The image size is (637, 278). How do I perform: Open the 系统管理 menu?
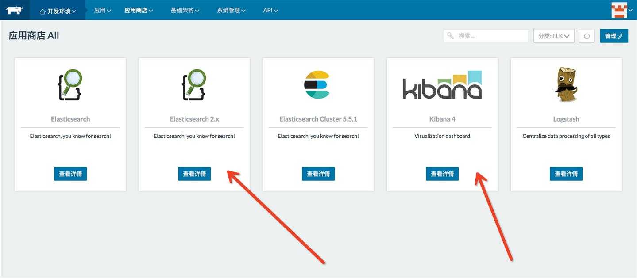pyautogui.click(x=231, y=10)
